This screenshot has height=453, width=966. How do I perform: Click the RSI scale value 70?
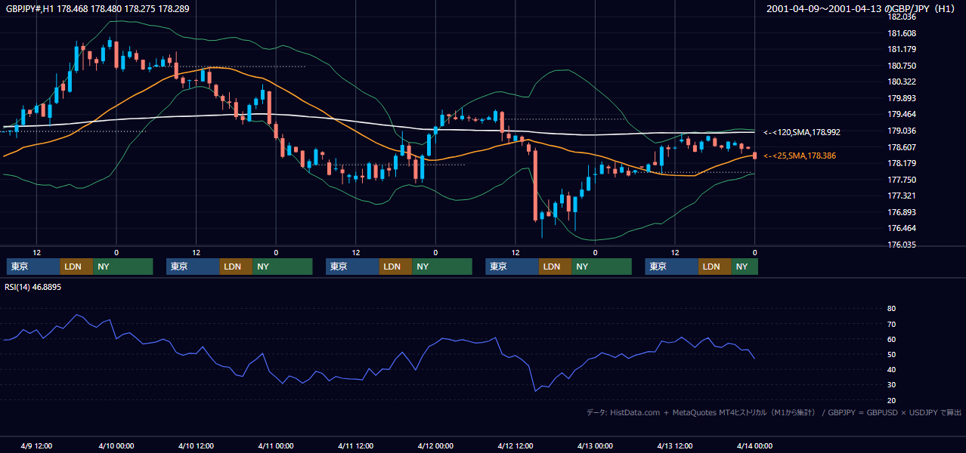click(x=892, y=324)
